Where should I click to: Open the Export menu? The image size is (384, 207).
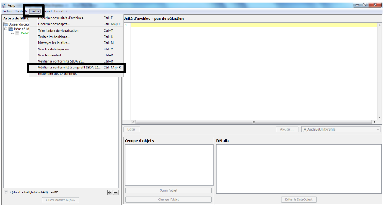coord(59,11)
